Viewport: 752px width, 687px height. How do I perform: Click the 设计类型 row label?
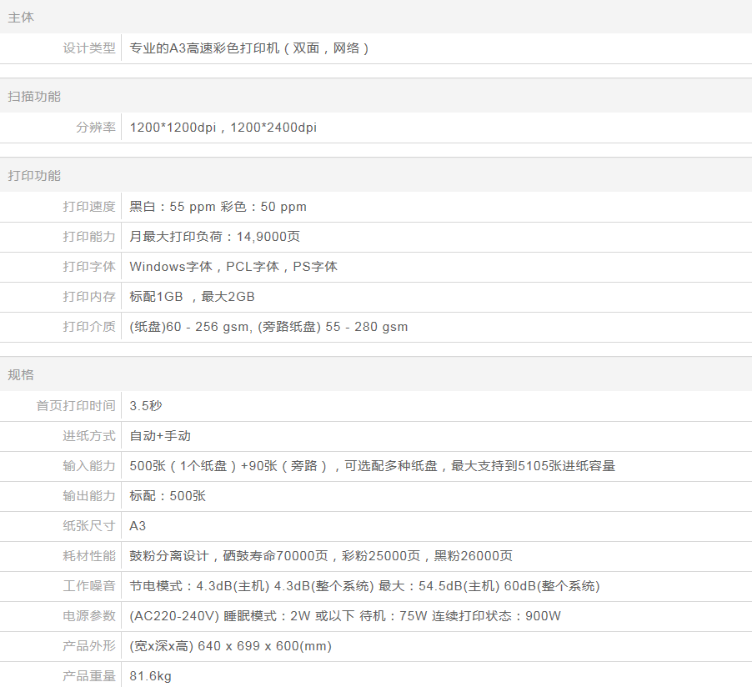(x=89, y=48)
